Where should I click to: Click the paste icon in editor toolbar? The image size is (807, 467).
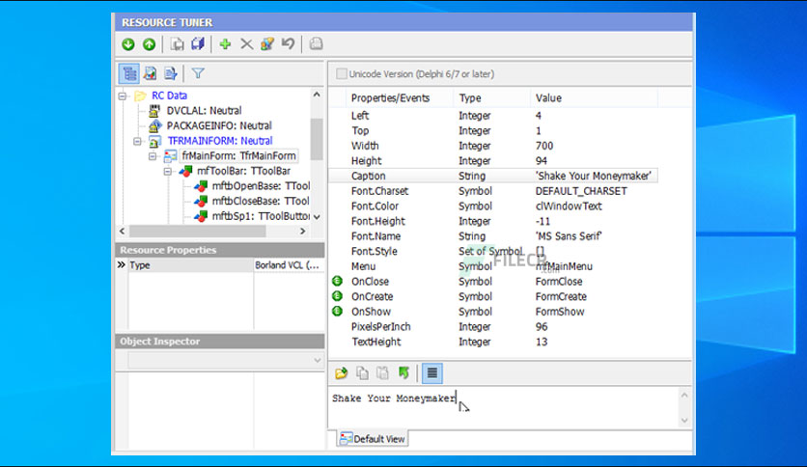click(382, 373)
